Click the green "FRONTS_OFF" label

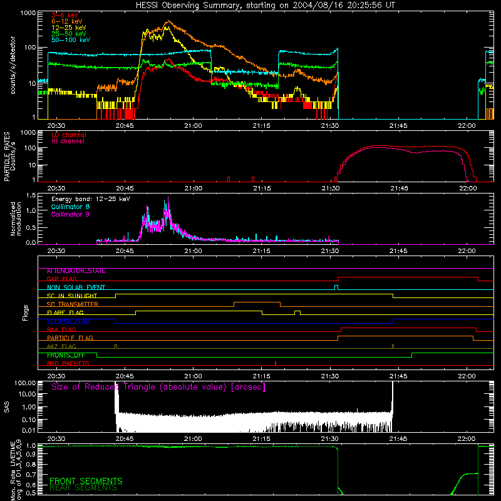pyautogui.click(x=66, y=355)
